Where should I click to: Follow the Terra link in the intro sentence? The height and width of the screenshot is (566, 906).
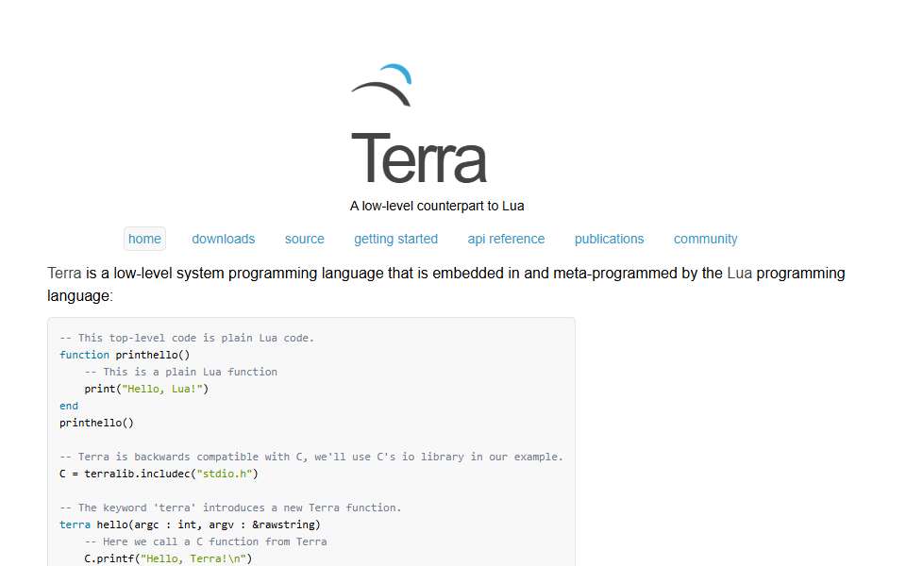pyautogui.click(x=64, y=274)
